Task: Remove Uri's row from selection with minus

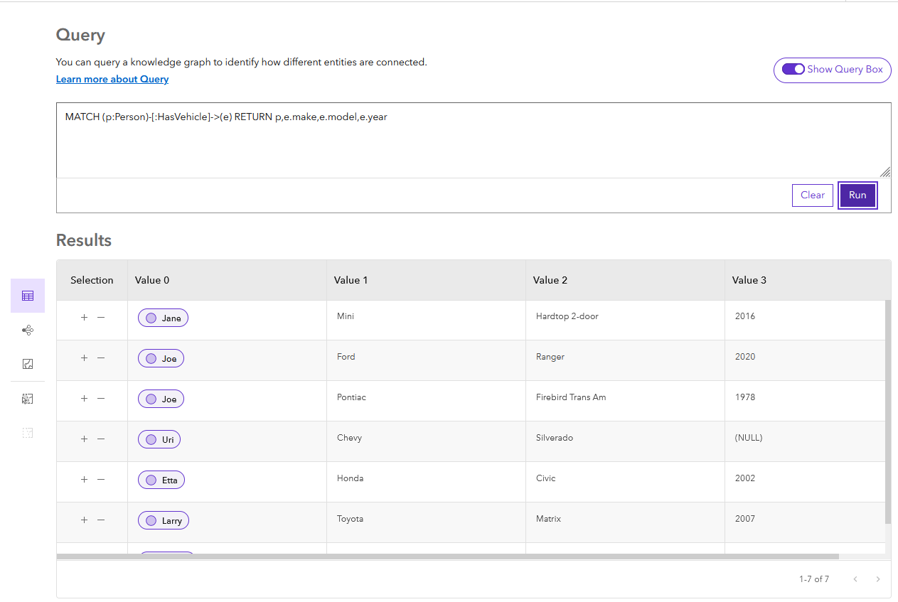Action: click(101, 439)
